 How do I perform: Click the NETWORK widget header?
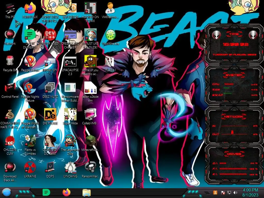(234, 117)
